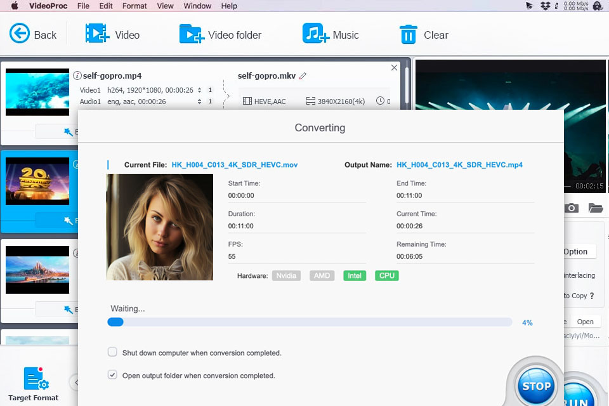
Task: Add a video with the Video icon
Action: click(x=97, y=34)
